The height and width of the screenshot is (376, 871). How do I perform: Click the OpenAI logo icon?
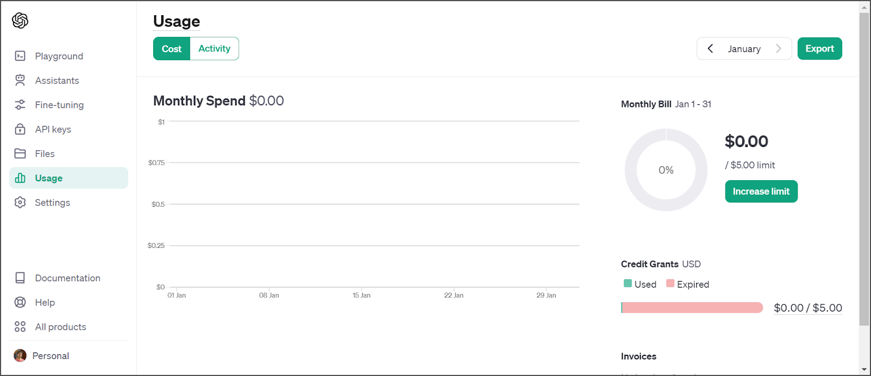(x=20, y=21)
